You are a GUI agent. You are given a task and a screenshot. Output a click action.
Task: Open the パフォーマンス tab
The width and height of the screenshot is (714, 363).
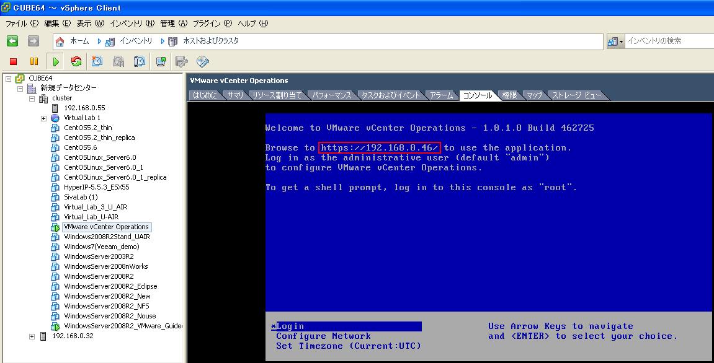[x=332, y=95]
